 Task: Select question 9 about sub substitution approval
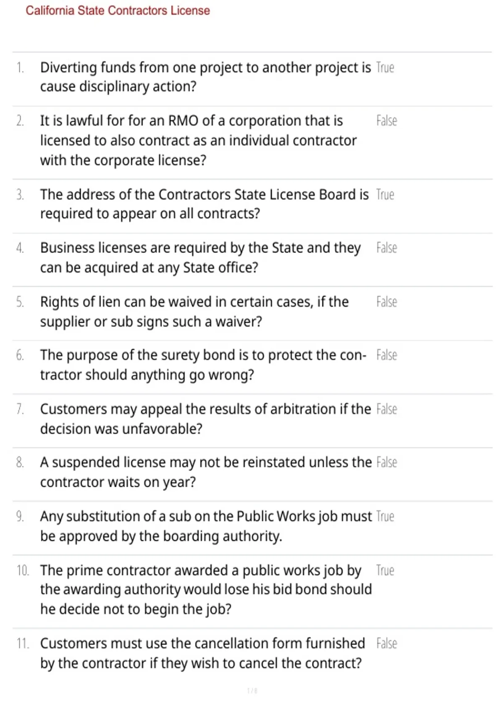(x=206, y=526)
